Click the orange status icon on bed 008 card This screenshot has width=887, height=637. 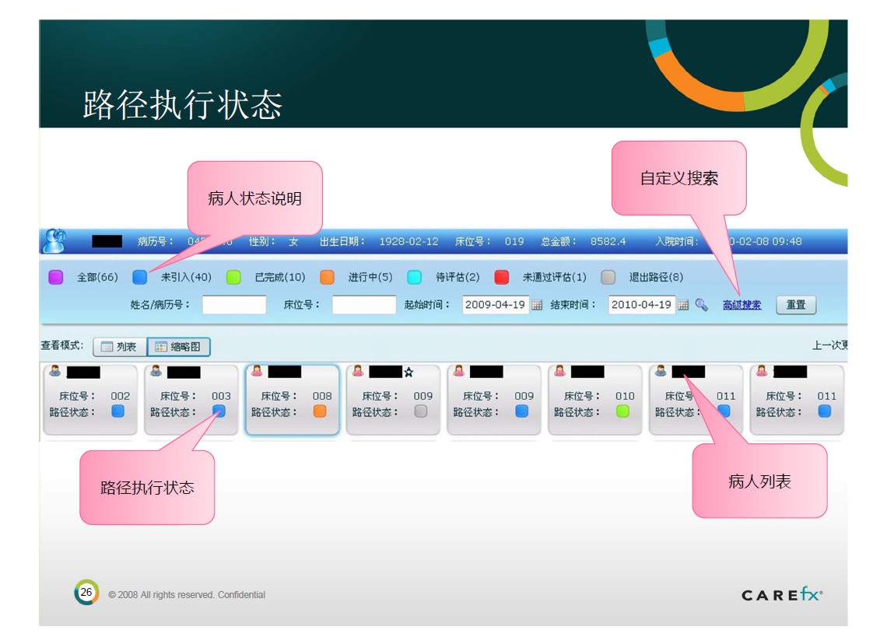pyautogui.click(x=320, y=411)
